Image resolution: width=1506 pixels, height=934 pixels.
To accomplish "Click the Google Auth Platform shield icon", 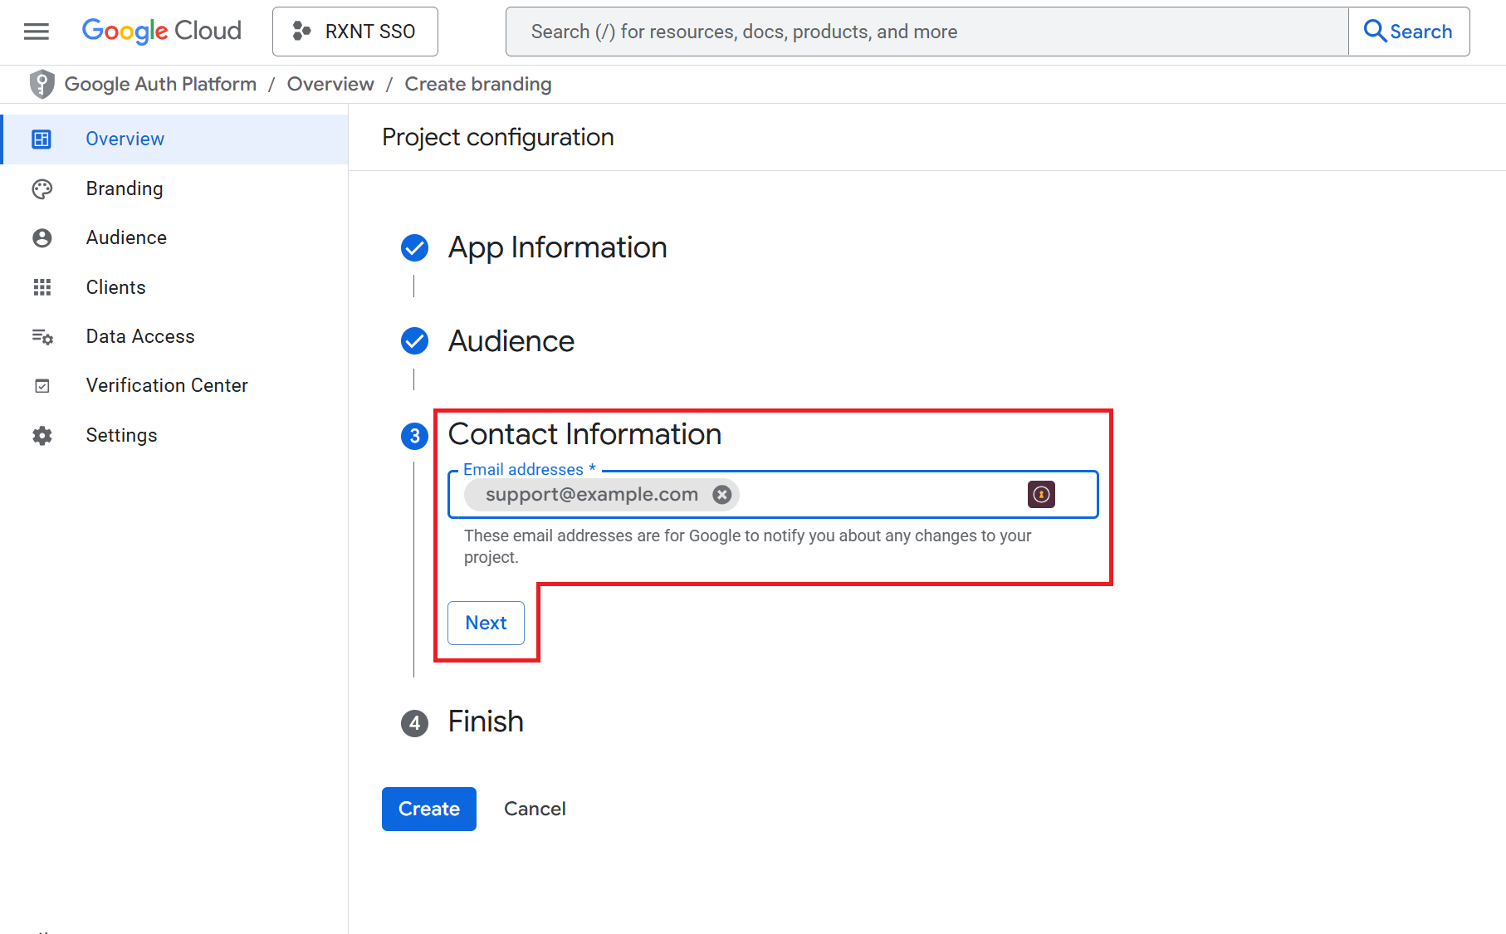I will 42,84.
